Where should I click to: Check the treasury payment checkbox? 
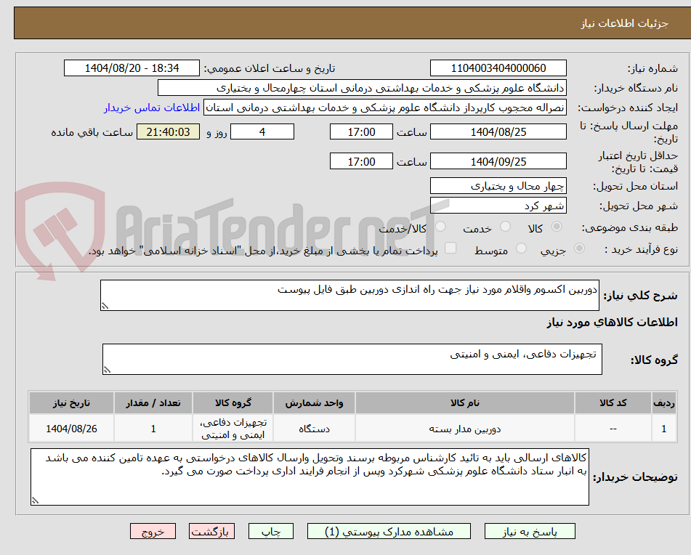(x=451, y=248)
